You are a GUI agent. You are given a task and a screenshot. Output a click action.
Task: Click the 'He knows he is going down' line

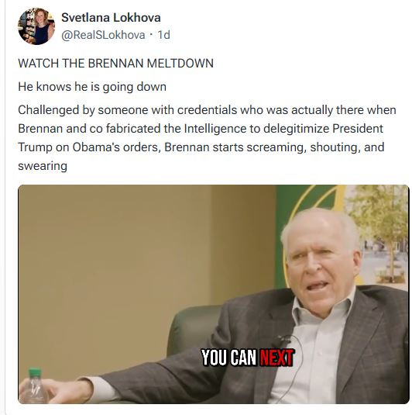92,87
